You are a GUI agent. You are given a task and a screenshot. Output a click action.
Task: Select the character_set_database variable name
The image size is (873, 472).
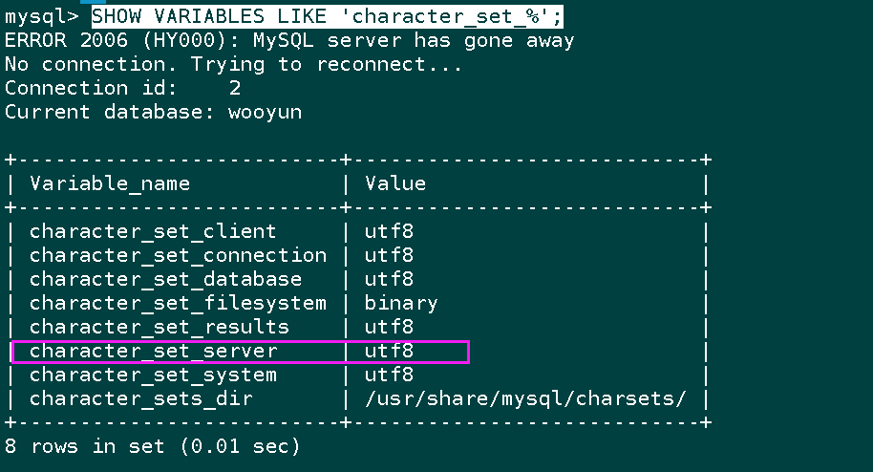click(x=165, y=280)
